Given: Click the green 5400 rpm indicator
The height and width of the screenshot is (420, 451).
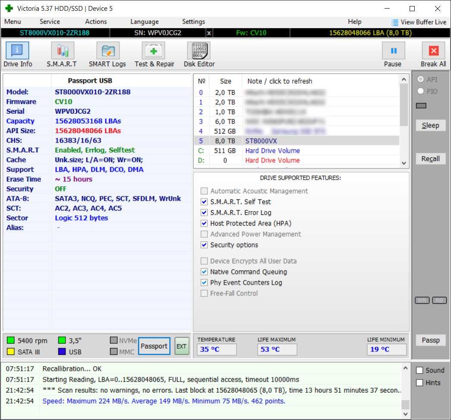Looking at the screenshot, I should click(11, 340).
